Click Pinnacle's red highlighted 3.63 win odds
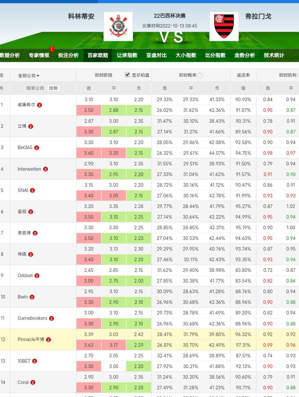This screenshot has height=397, width=299. (x=89, y=345)
